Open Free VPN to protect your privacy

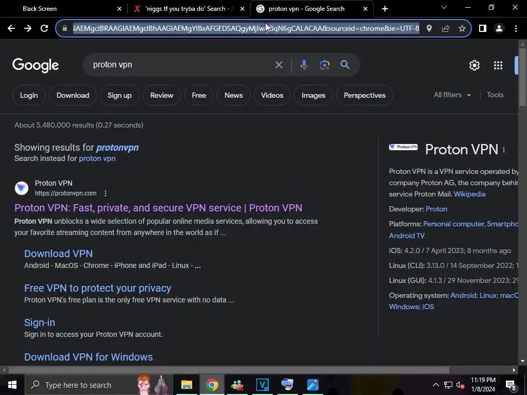(98, 288)
